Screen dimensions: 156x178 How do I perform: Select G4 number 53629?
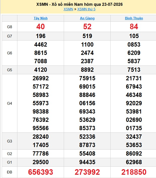pos(87,120)
